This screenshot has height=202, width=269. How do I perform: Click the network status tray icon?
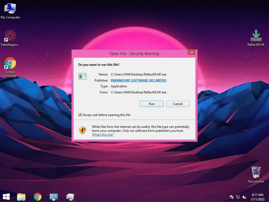238,197
